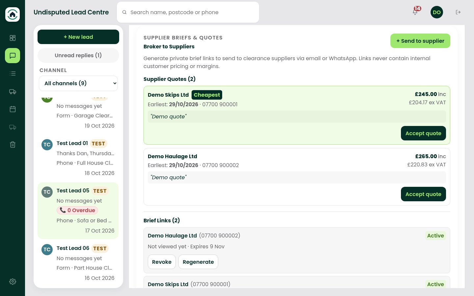Open the trash bin icon in sidebar
This screenshot has height=296, width=474.
coord(13,145)
